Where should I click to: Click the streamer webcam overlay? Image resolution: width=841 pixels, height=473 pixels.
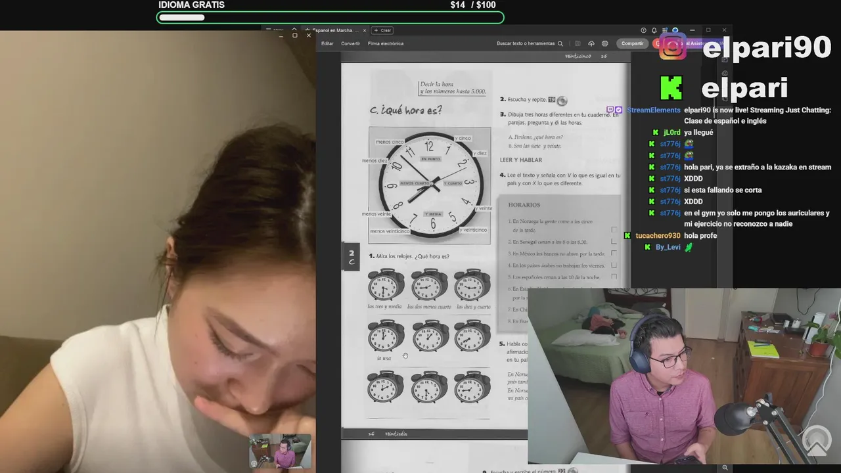[x=684, y=376]
